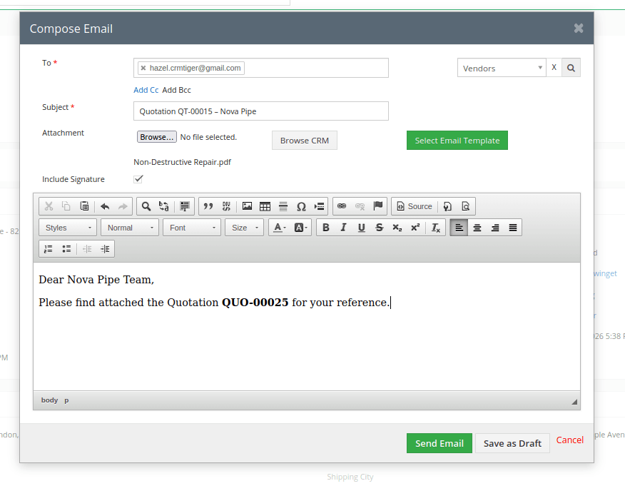Viewport: 625px width, 486px height.
Task: Open the Font dropdown
Action: click(192, 228)
